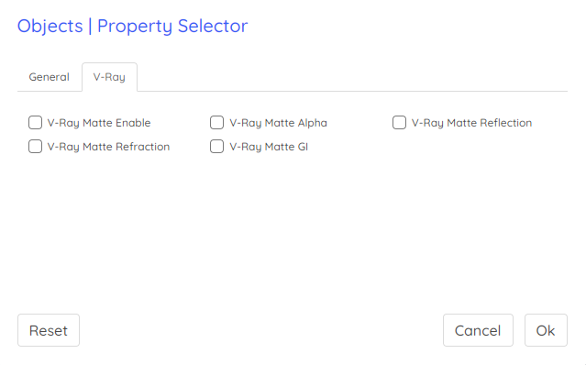Click the 'V-Ray Matte Alpha' label text
586x365 pixels.
[x=279, y=123]
